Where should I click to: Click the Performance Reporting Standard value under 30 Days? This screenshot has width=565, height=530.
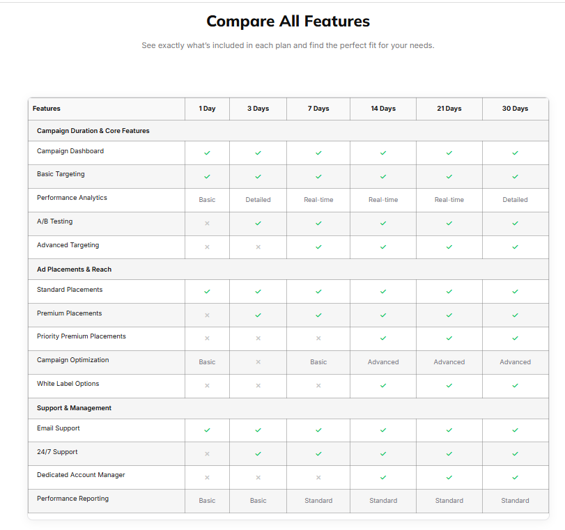point(516,501)
